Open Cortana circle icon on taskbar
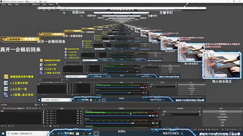The height and width of the screenshot is (136, 243). 53,134
